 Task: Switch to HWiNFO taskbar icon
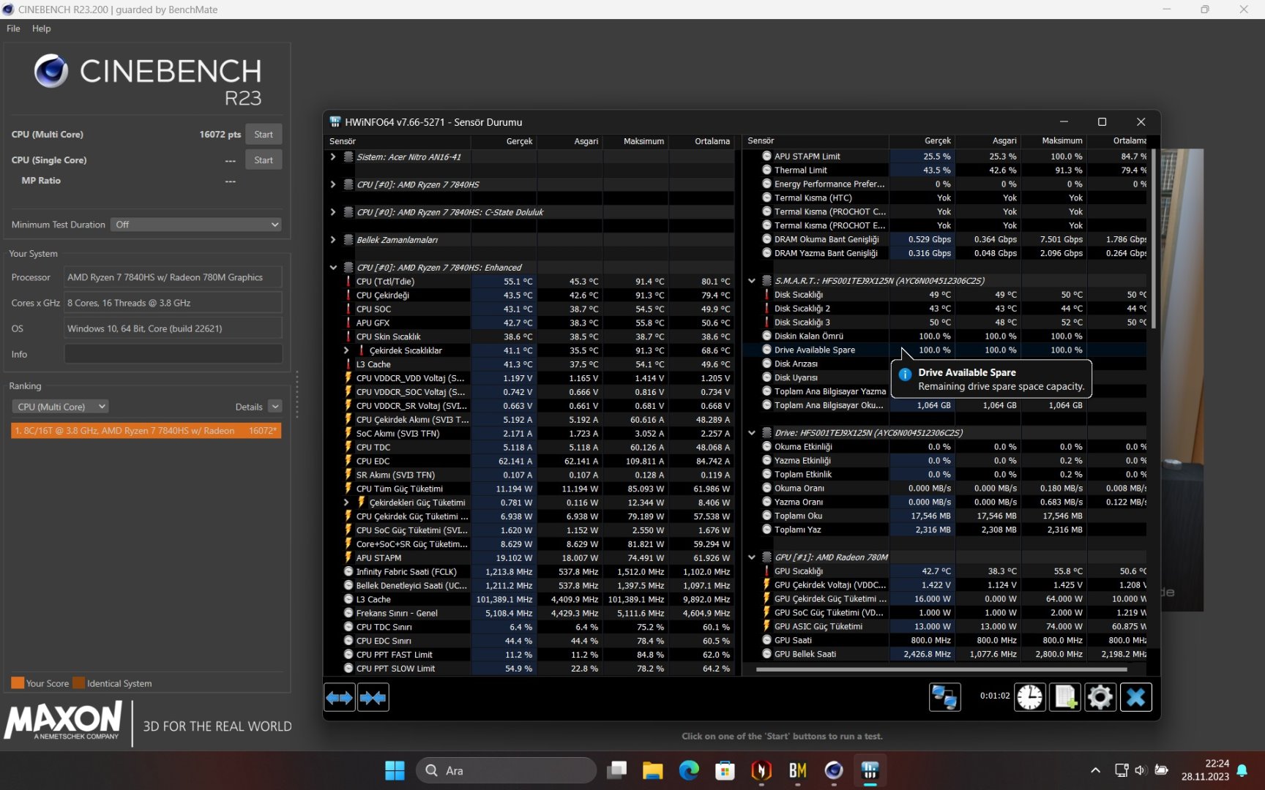(x=870, y=770)
